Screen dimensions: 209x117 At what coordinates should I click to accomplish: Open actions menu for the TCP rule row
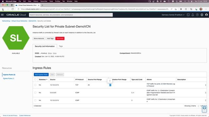pyautogui.click(x=205, y=85)
